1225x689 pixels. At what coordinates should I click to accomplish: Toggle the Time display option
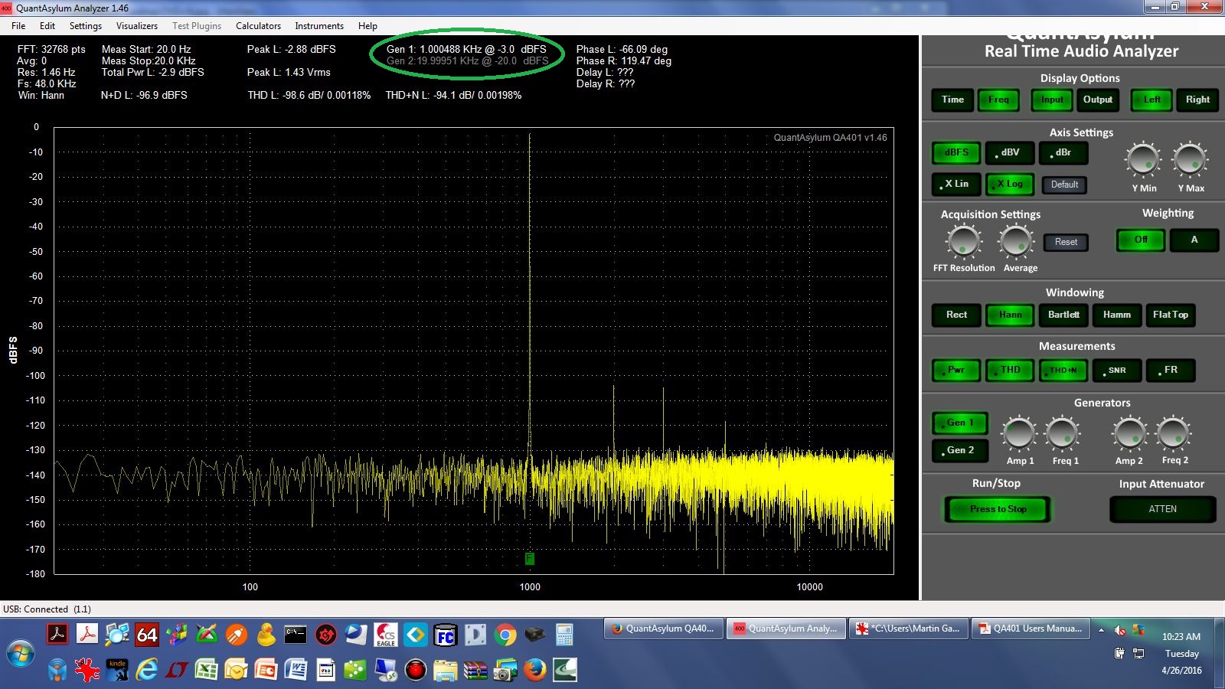[x=952, y=100]
